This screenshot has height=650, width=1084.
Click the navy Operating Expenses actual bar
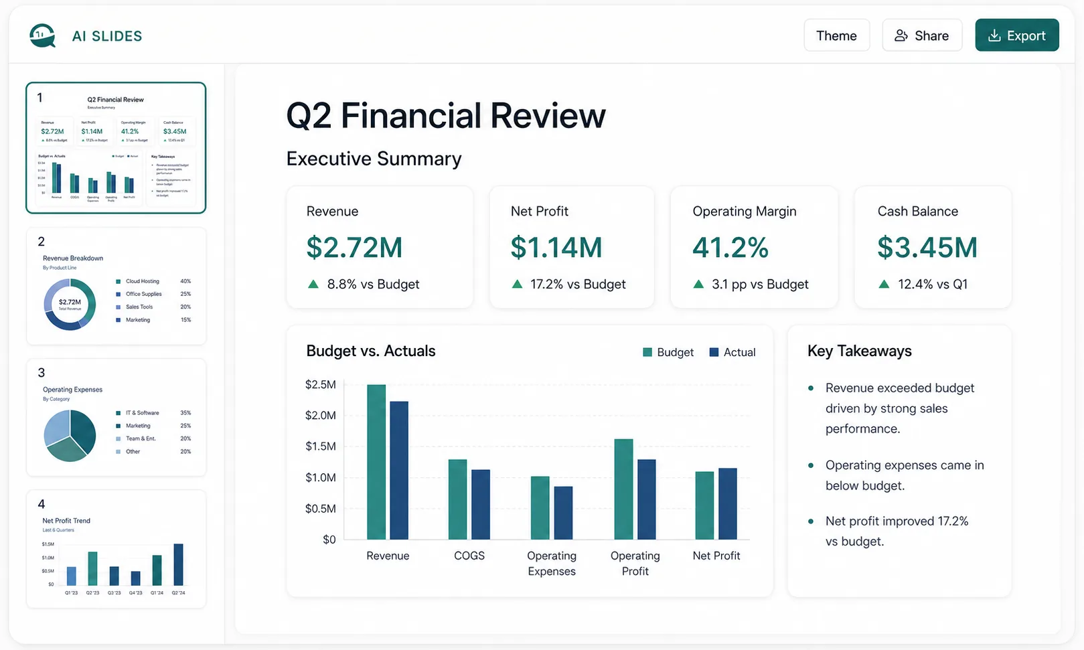pyautogui.click(x=564, y=513)
